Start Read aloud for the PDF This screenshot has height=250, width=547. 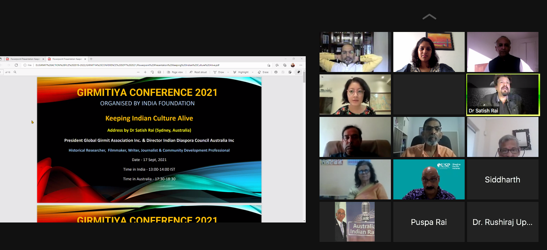coord(198,72)
